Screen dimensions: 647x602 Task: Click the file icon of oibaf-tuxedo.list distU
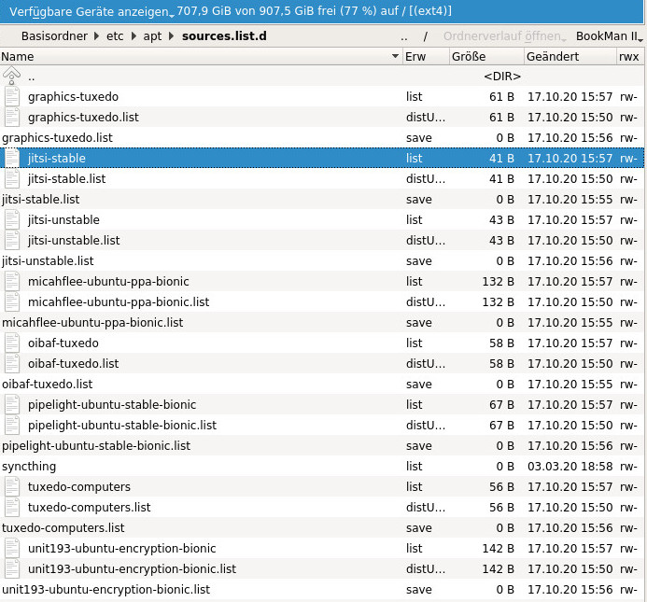[12, 363]
